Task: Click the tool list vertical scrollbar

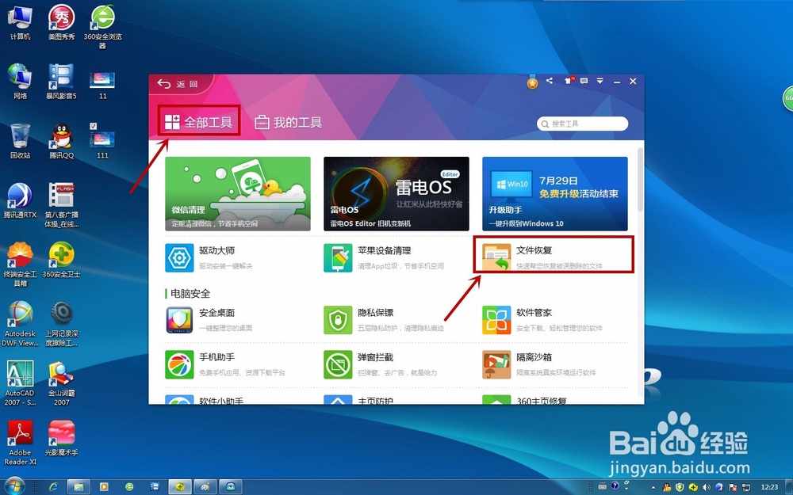Action: click(641, 180)
